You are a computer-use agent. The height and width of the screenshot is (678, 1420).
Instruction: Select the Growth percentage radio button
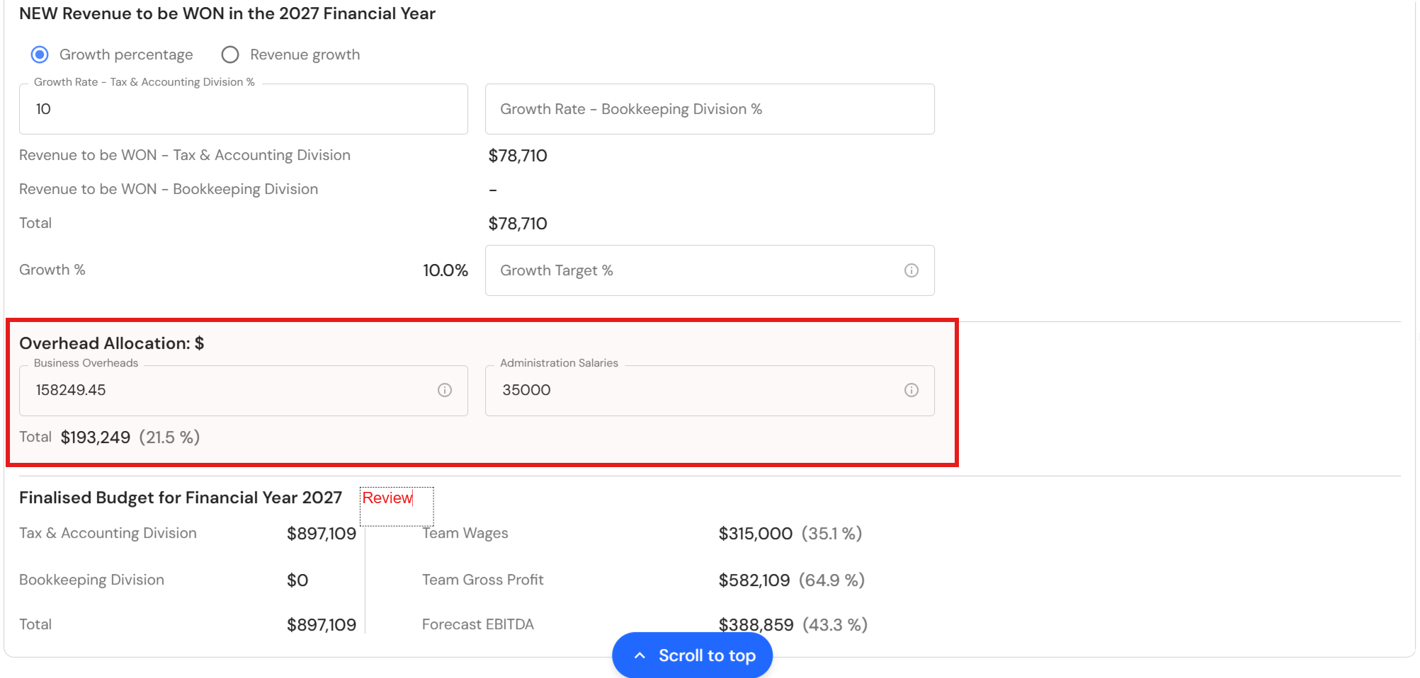tap(40, 54)
